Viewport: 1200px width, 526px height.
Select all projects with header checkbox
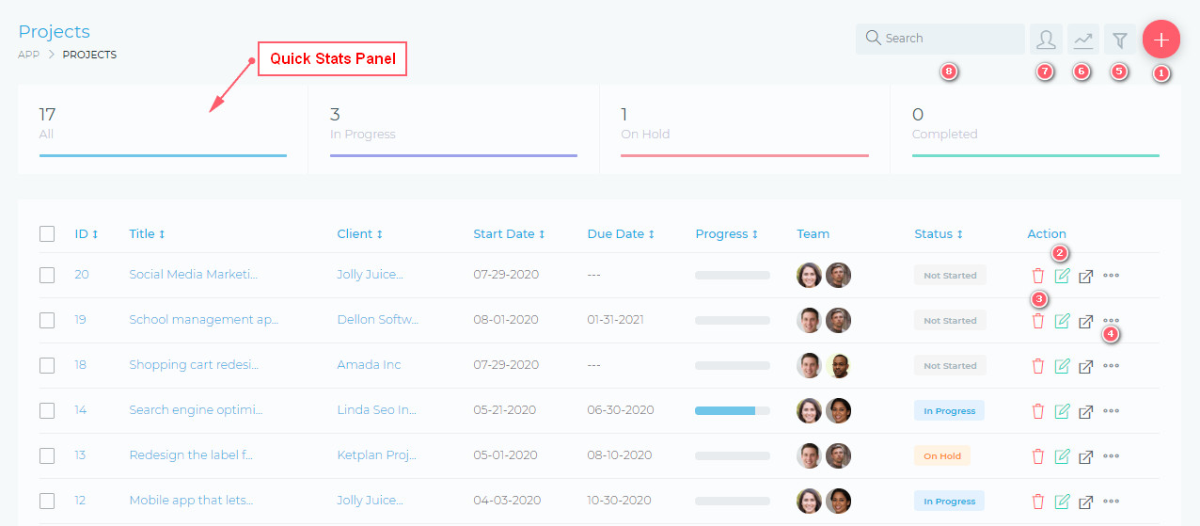[x=47, y=234]
